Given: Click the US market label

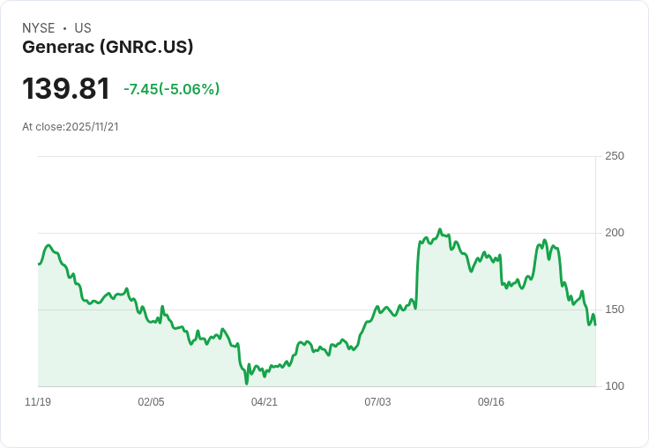Looking at the screenshot, I should [83, 28].
